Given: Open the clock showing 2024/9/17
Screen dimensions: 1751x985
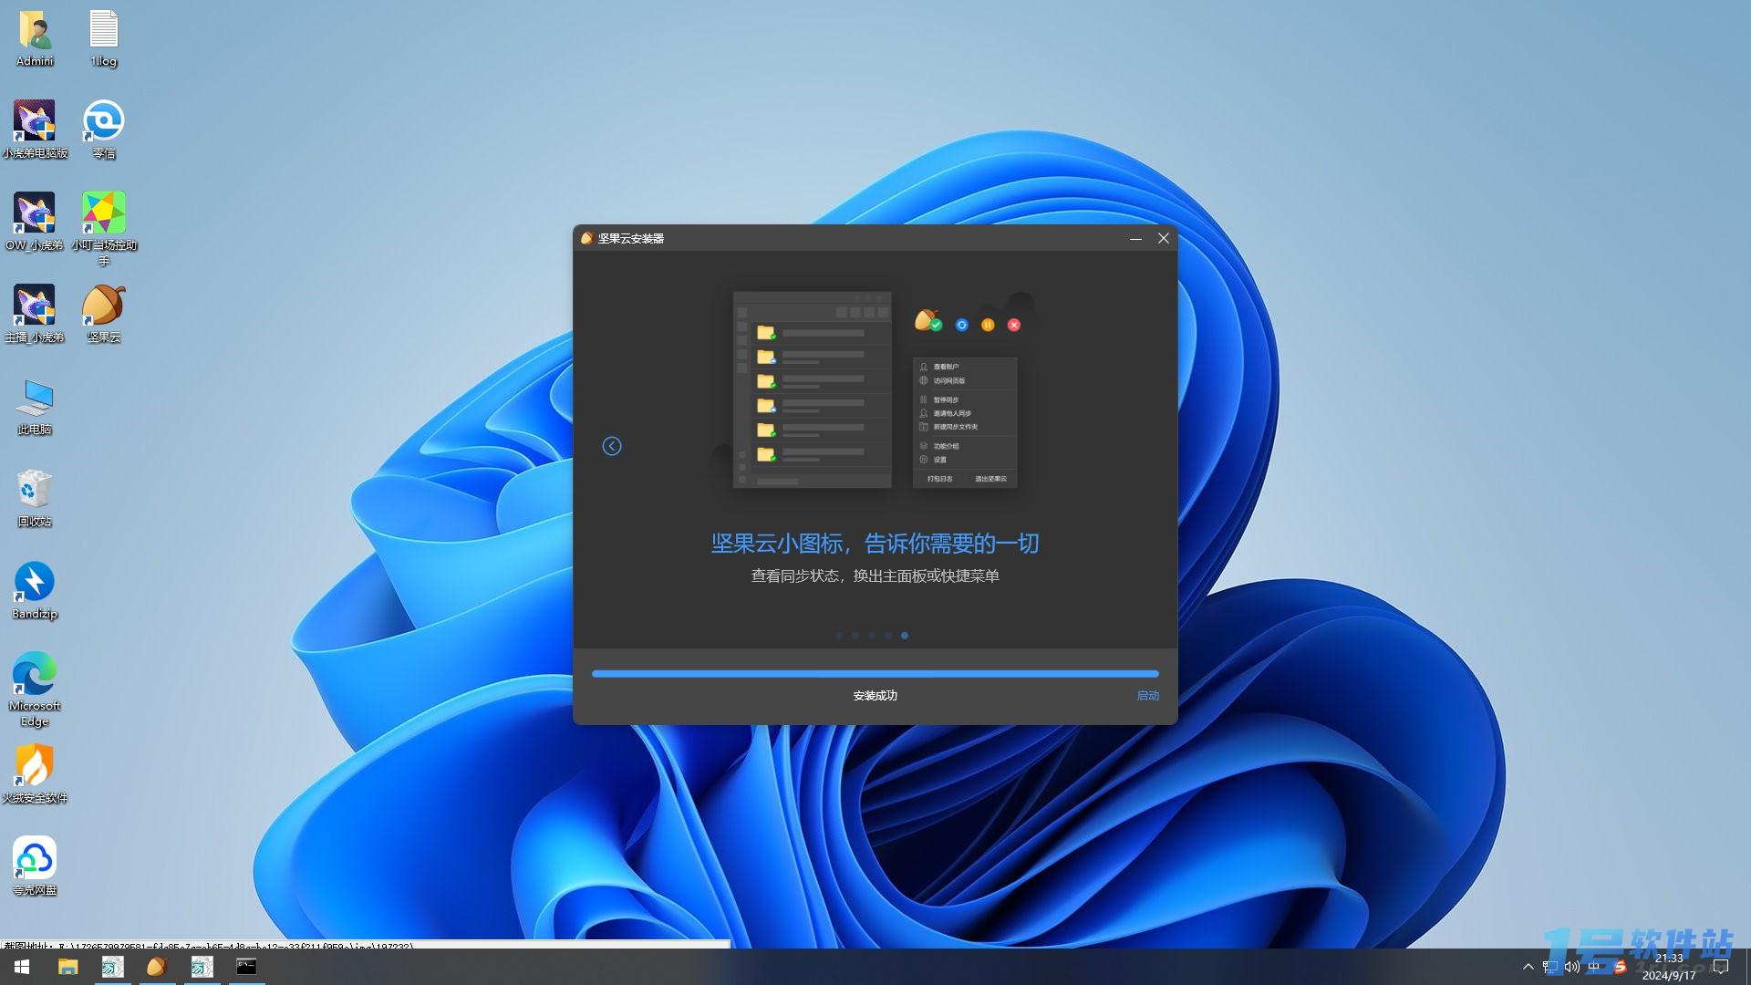Looking at the screenshot, I should point(1669,967).
